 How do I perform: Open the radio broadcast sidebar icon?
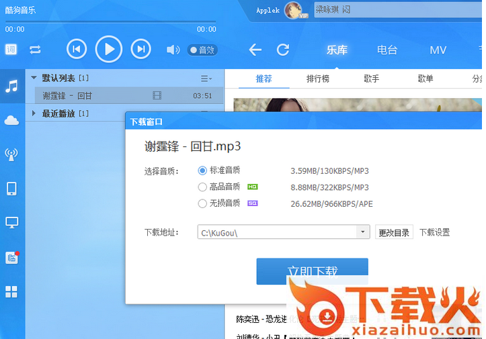point(11,154)
